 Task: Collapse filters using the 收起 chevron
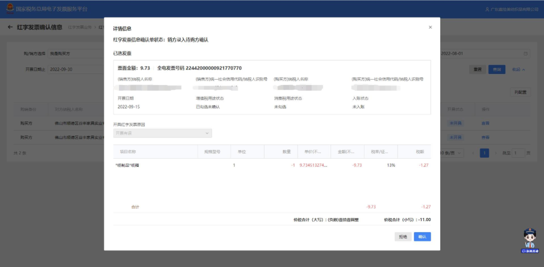tap(519, 70)
